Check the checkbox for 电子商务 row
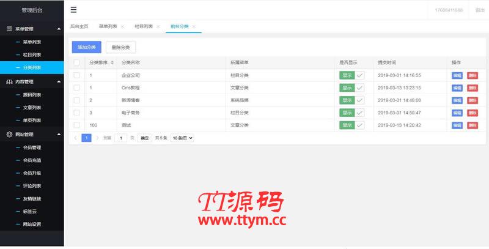The width and height of the screenshot is (489, 249). [x=76, y=113]
